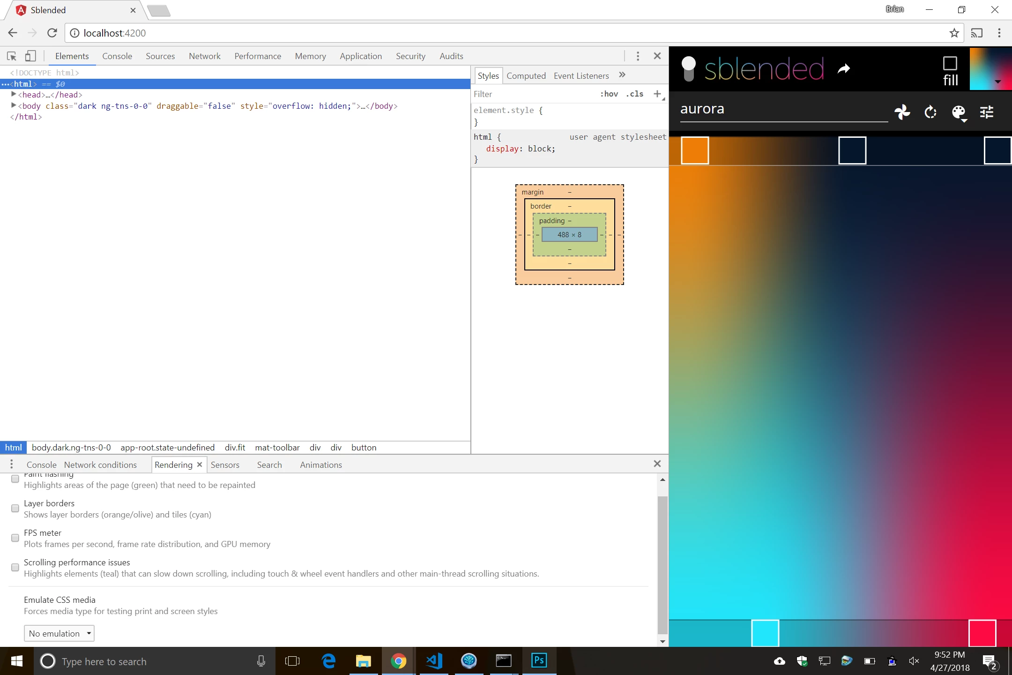Viewport: 1012px width, 675px height.
Task: Click the aurora name input field
Action: (783, 109)
